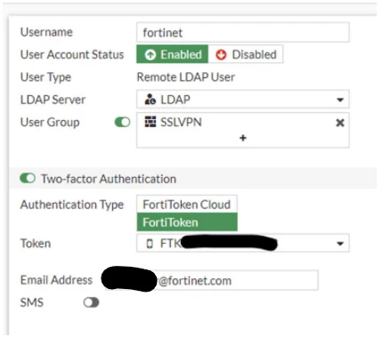This screenshot has height=345, width=383.
Task: Open the Token dropdown arrow
Action: pos(340,244)
